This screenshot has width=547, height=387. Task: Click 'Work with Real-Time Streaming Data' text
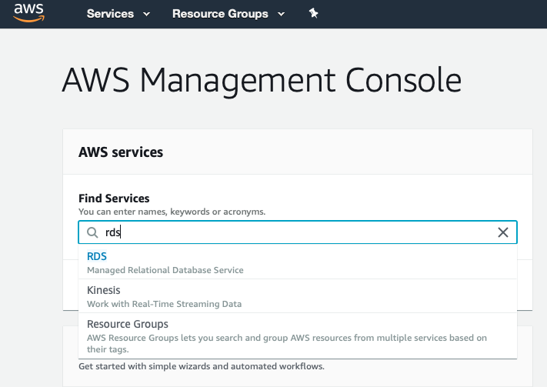(164, 304)
